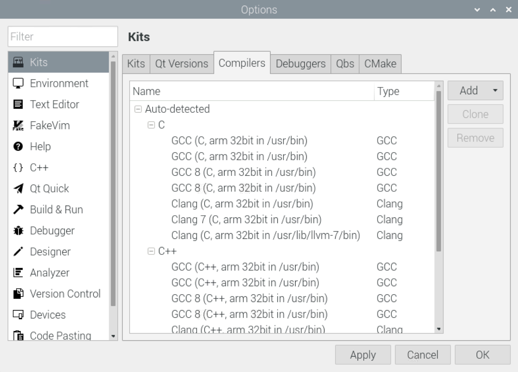Select the Qt Quick settings icon

[19, 188]
